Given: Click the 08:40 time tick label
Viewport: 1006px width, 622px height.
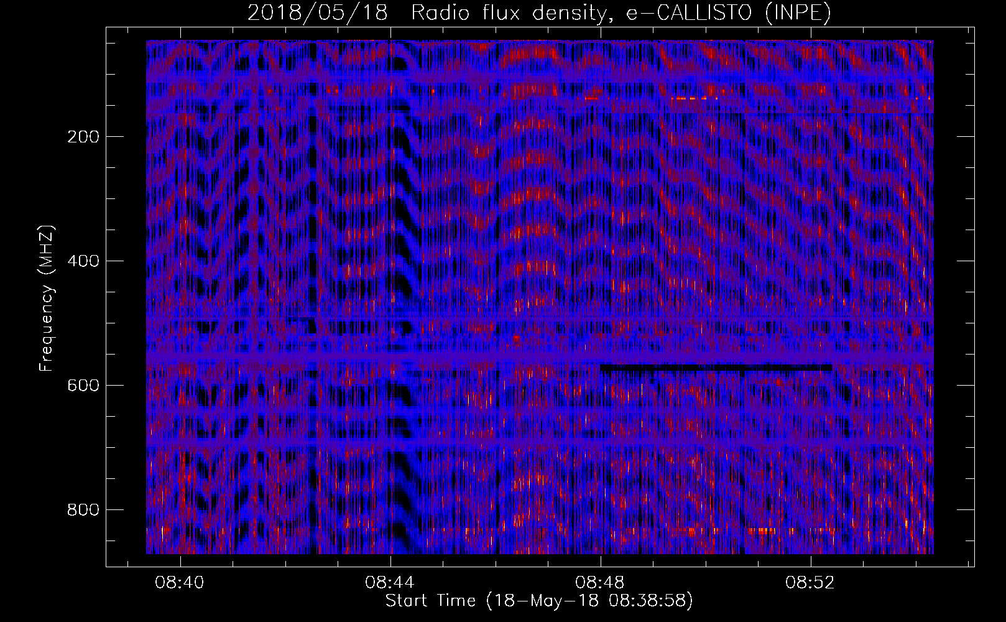Looking at the screenshot, I should point(180,583).
